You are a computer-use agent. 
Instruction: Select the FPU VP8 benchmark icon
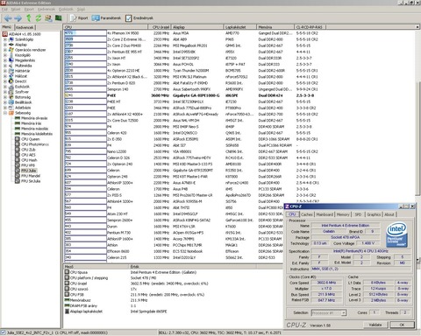click(x=18, y=165)
